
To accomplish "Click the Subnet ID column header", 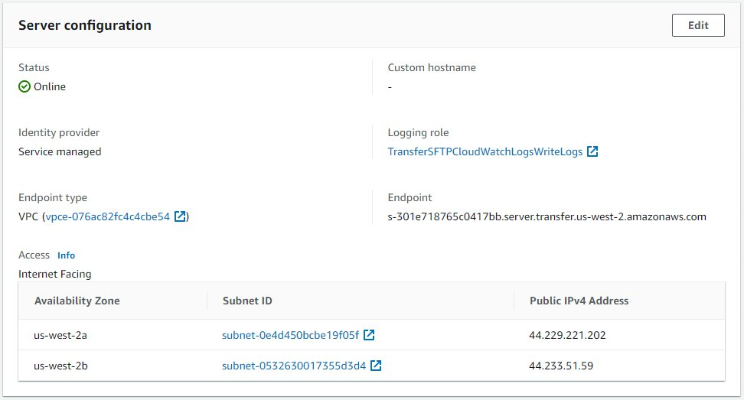I will point(247,301).
